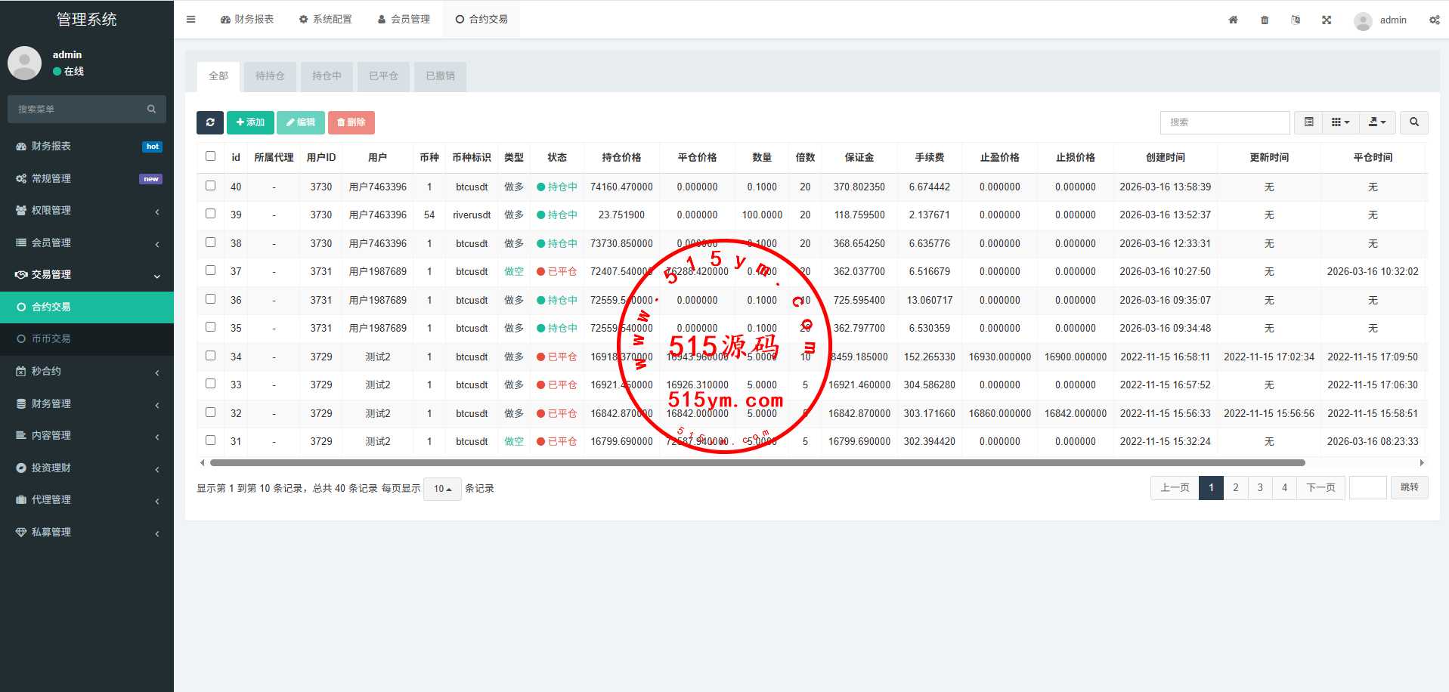Toggle fullscreen with the expand icon
Screen dimensions: 1449x692
pos(1327,20)
